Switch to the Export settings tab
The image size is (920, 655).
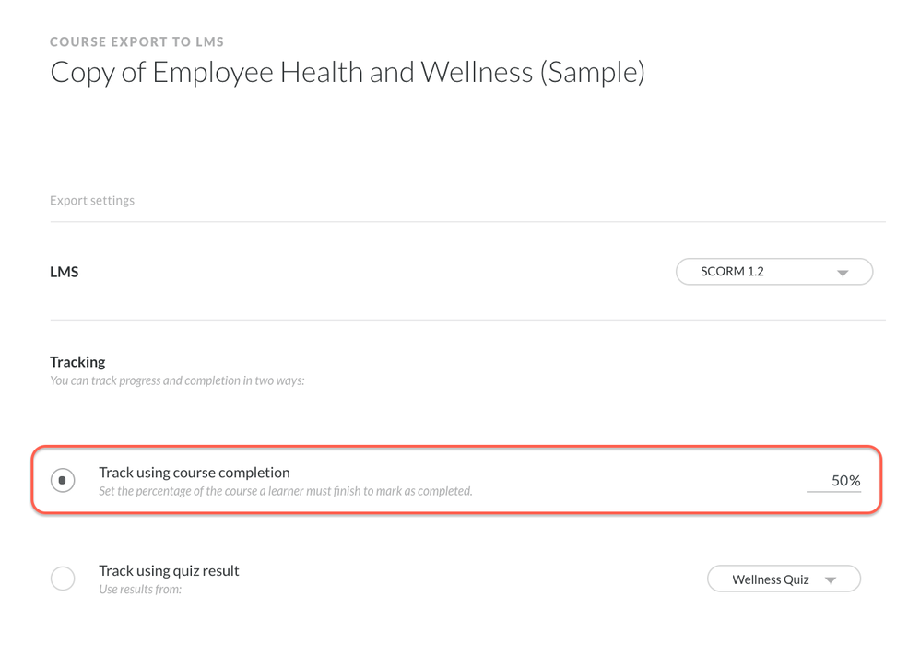click(x=92, y=200)
